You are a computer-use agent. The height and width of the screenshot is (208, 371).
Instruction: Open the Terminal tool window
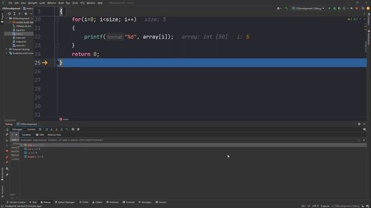pos(129,202)
